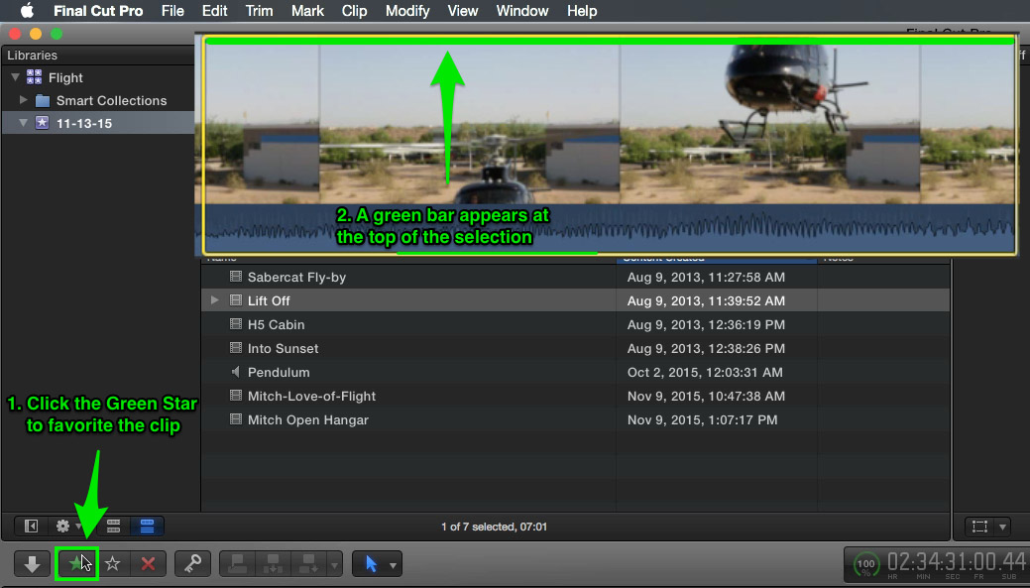Click the date Oct 2, 2015, 12:03:31 AM
Image resolution: width=1030 pixels, height=588 pixels.
tap(705, 372)
